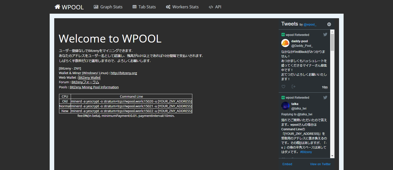
Task: Click the daddy-pool avatar
Action: pos(285,43)
